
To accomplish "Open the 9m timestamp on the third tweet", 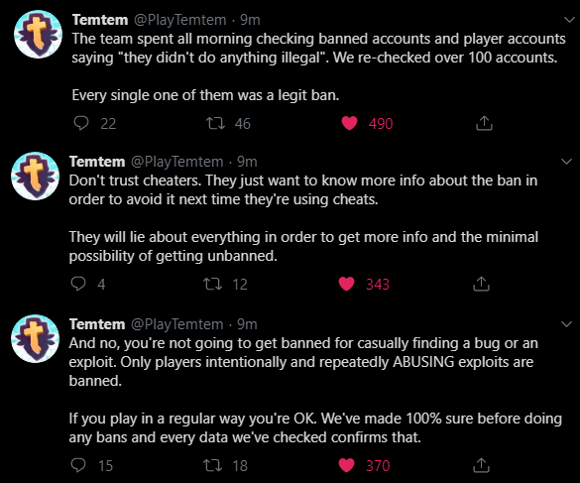I will tap(247, 324).
